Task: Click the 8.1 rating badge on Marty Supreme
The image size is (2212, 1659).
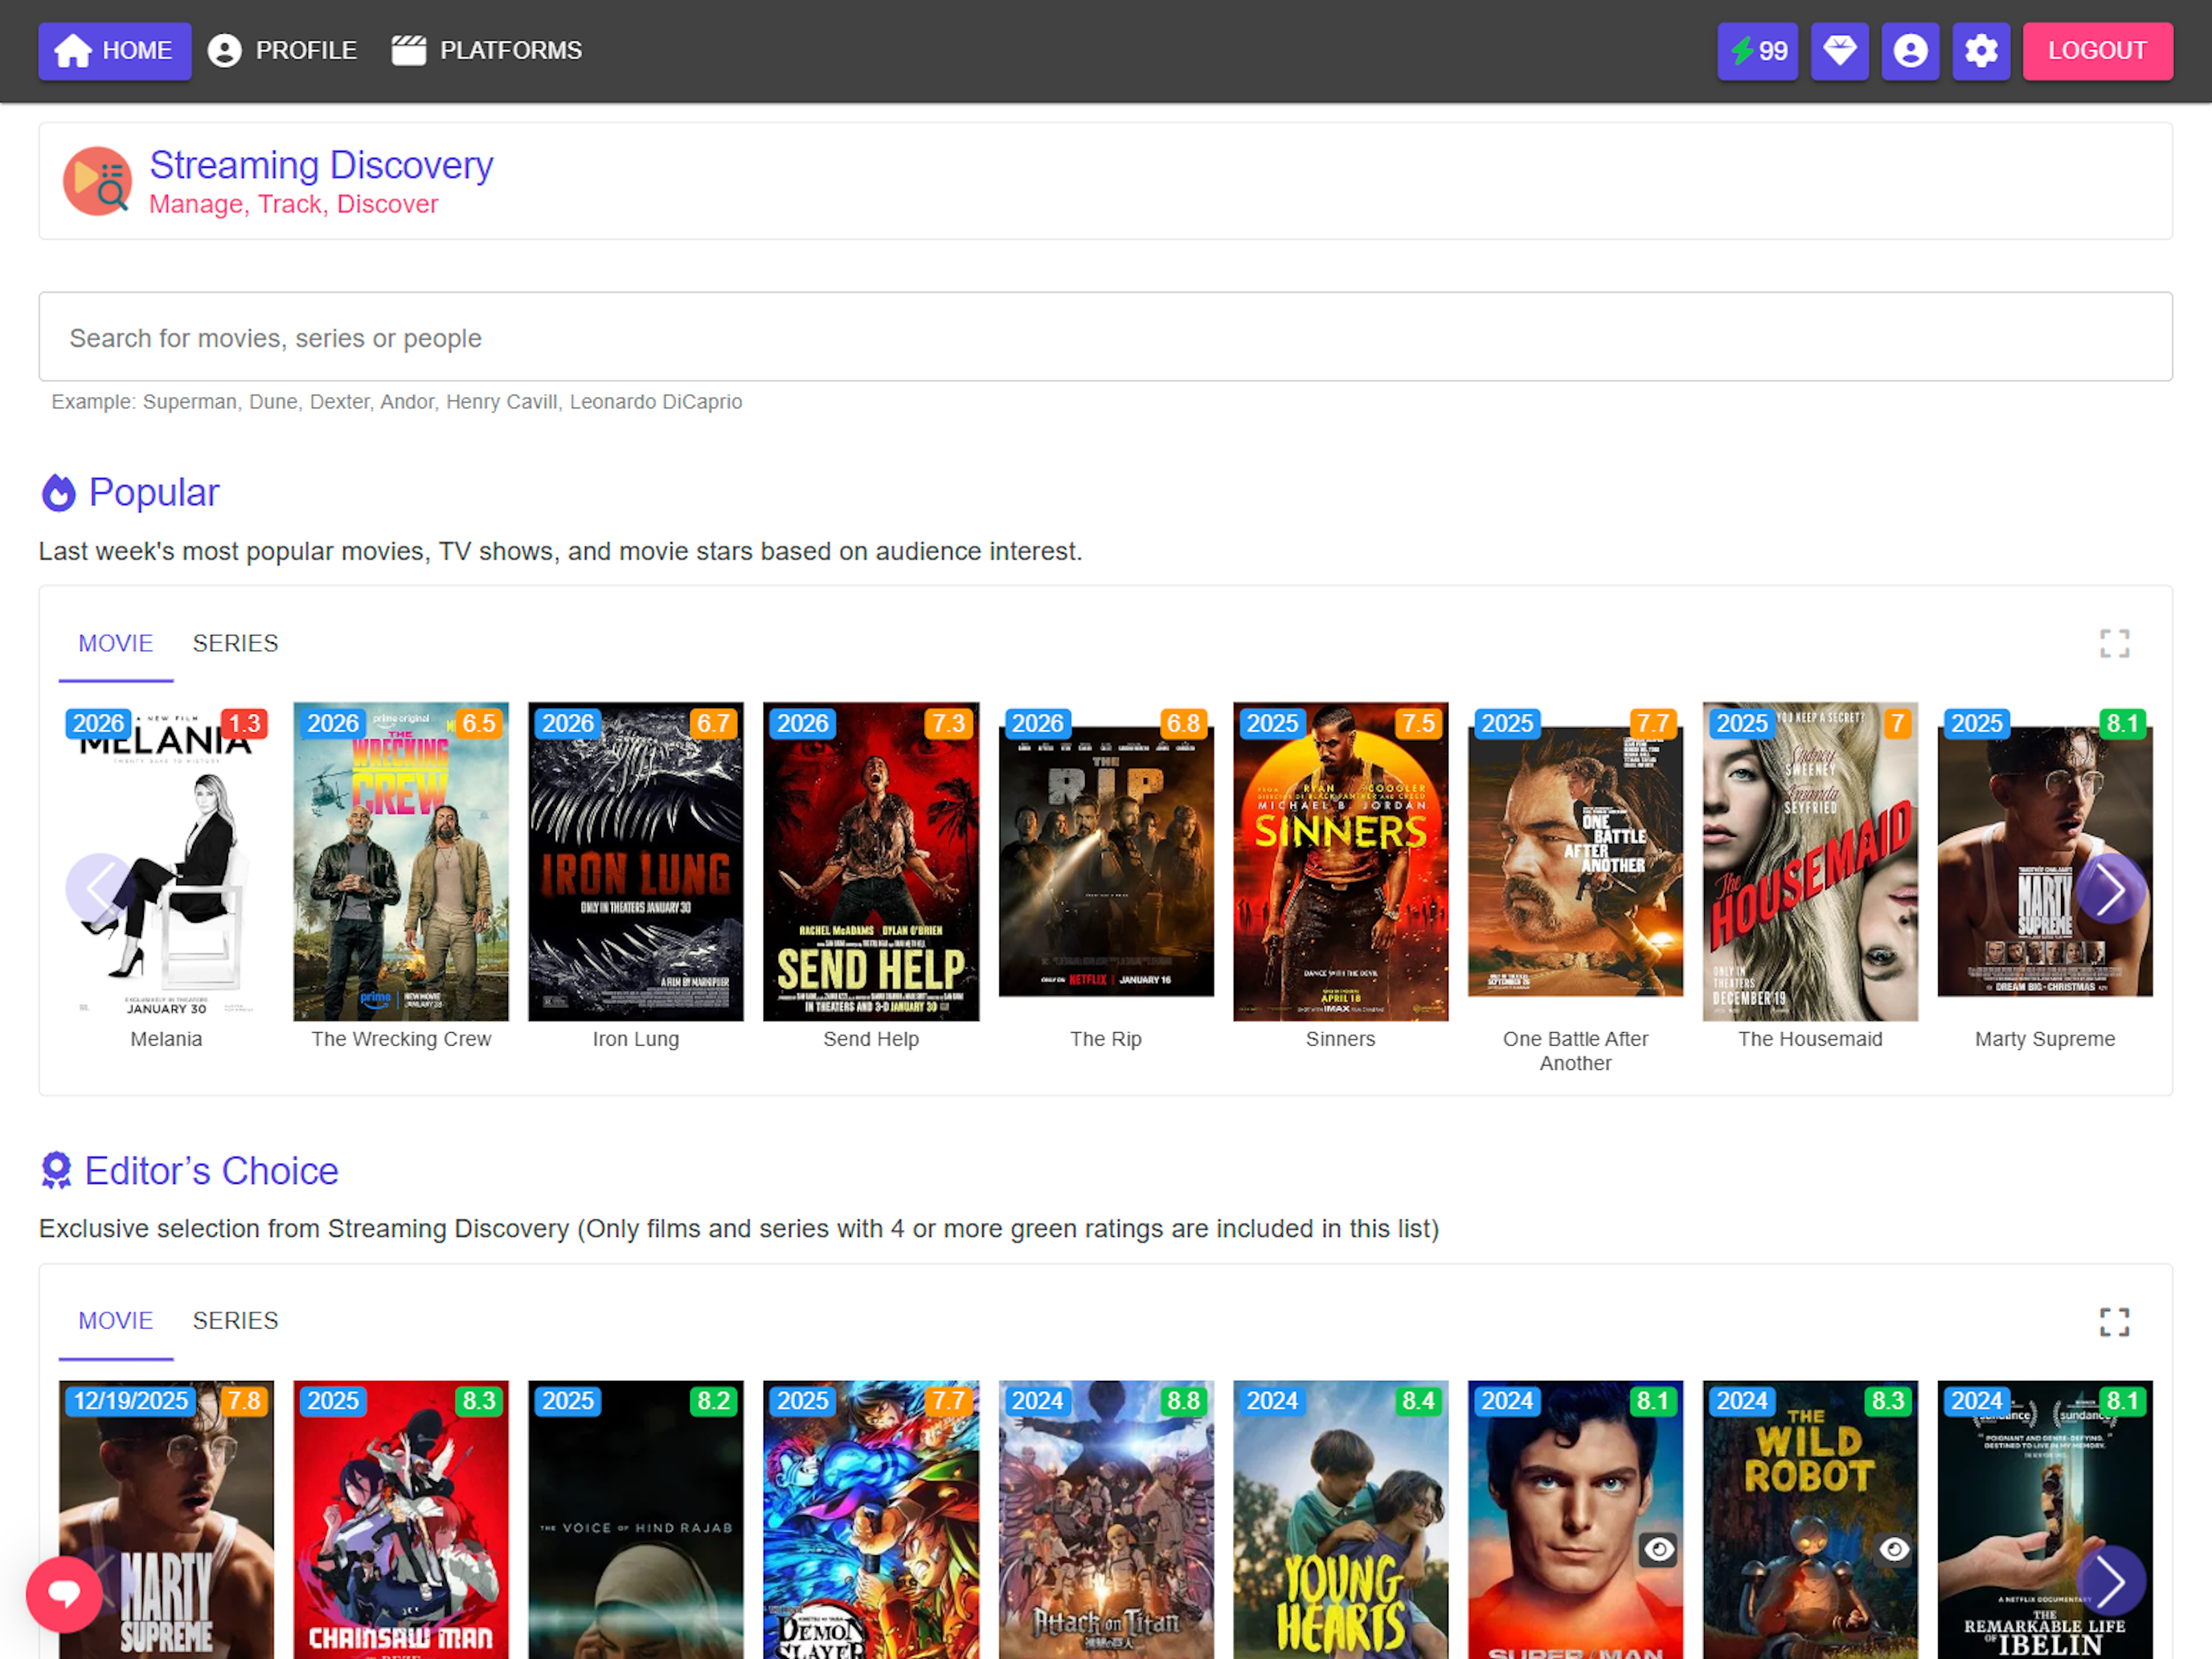Action: click(x=2123, y=723)
